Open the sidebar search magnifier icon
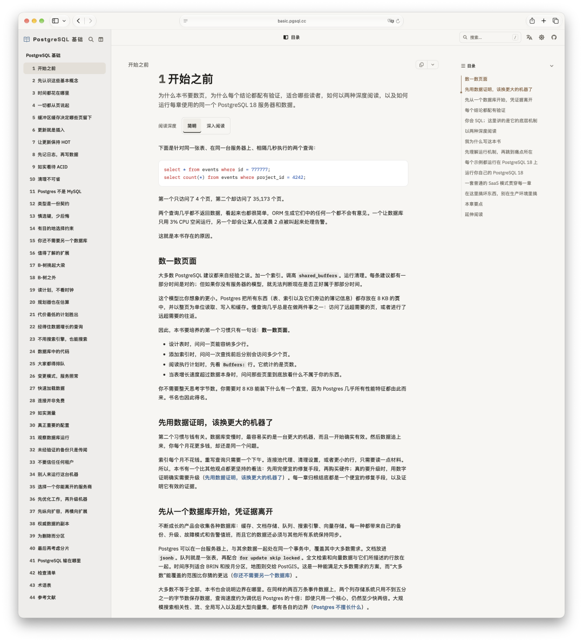583x642 pixels. coord(91,39)
